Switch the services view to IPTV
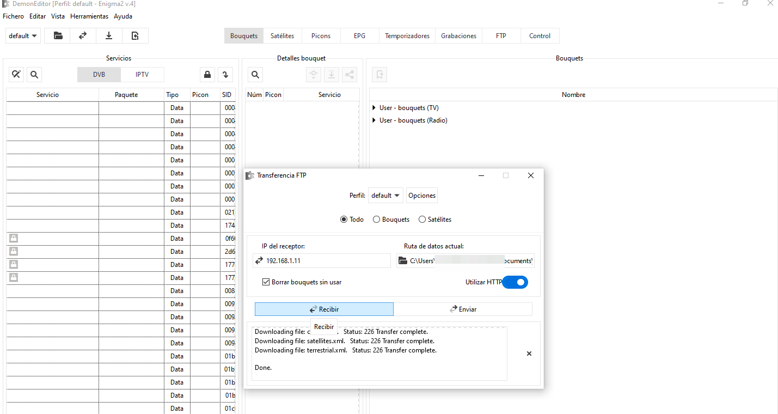Image resolution: width=778 pixels, height=414 pixels. [x=142, y=75]
